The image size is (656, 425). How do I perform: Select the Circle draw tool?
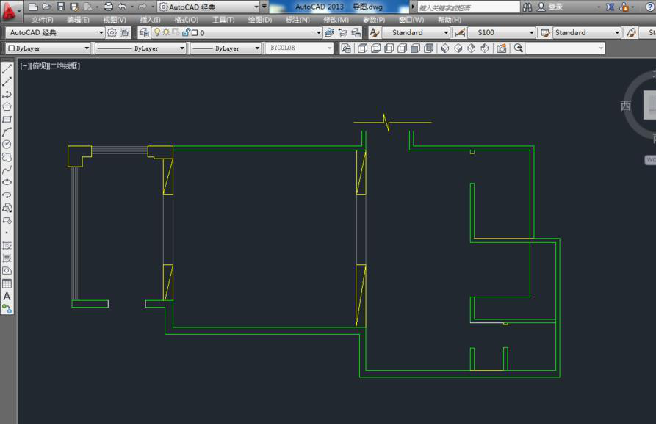pos(7,144)
